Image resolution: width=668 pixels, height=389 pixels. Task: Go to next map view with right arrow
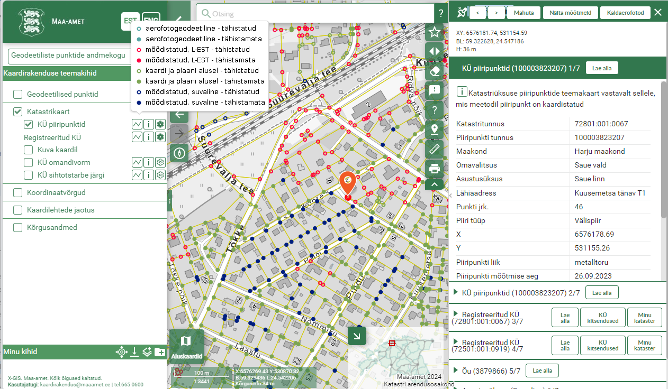tap(179, 133)
